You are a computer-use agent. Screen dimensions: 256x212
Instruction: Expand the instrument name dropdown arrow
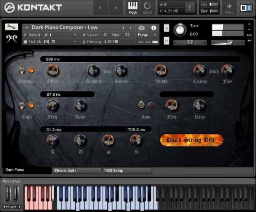[x=26, y=28]
